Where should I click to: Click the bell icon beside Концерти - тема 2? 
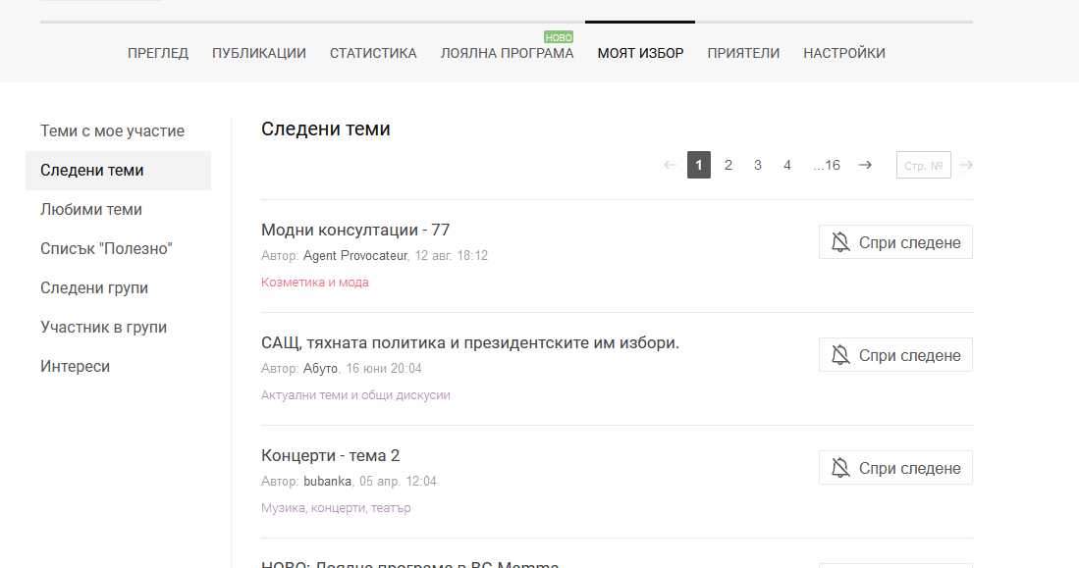coord(840,468)
